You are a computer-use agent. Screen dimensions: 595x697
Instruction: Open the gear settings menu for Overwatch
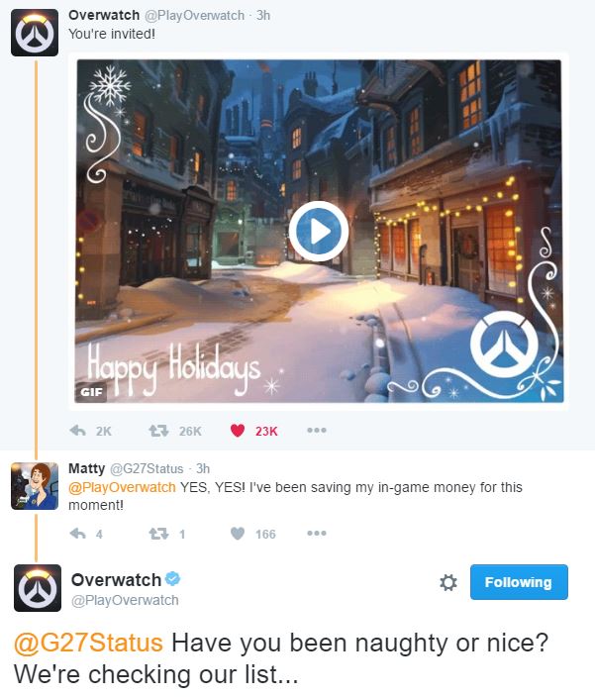(447, 582)
